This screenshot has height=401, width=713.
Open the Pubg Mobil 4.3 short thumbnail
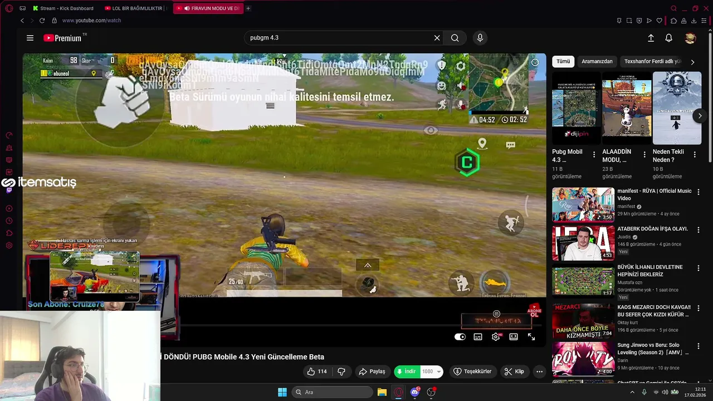click(x=577, y=108)
